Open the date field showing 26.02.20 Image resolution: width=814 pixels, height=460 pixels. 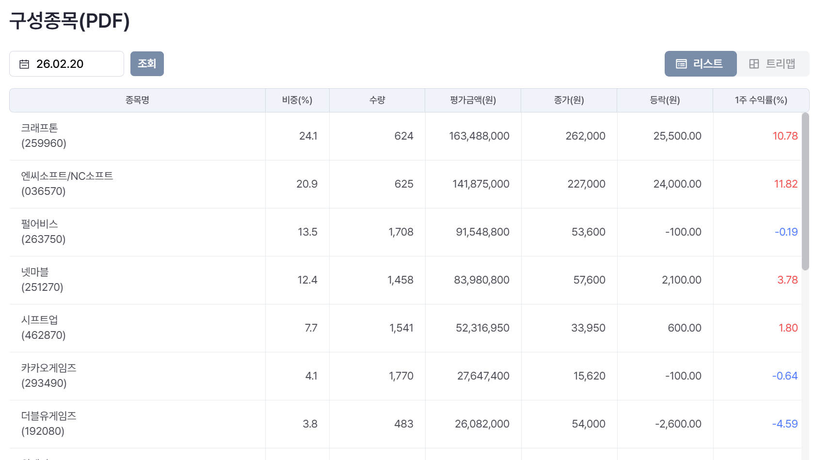point(66,63)
